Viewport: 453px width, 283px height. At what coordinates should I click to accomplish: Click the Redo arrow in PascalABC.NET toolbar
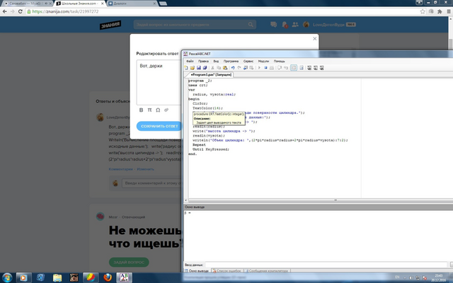[239, 68]
